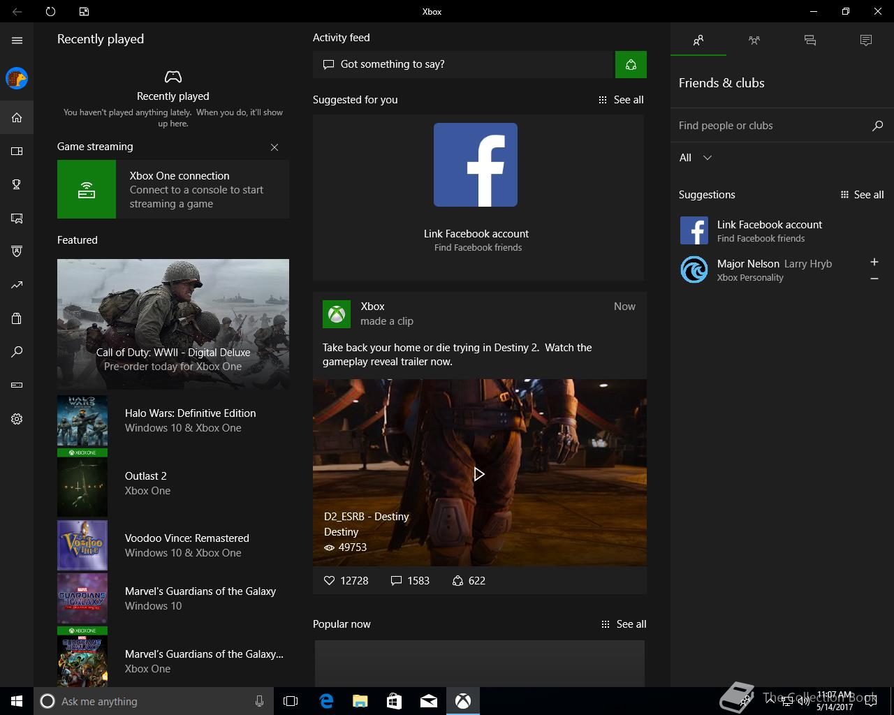Like the Destiny clip with 12728 likes
Viewport: 894px width, 715px height.
click(346, 581)
